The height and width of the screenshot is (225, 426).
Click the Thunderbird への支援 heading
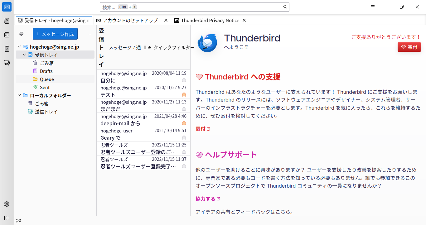click(x=243, y=77)
